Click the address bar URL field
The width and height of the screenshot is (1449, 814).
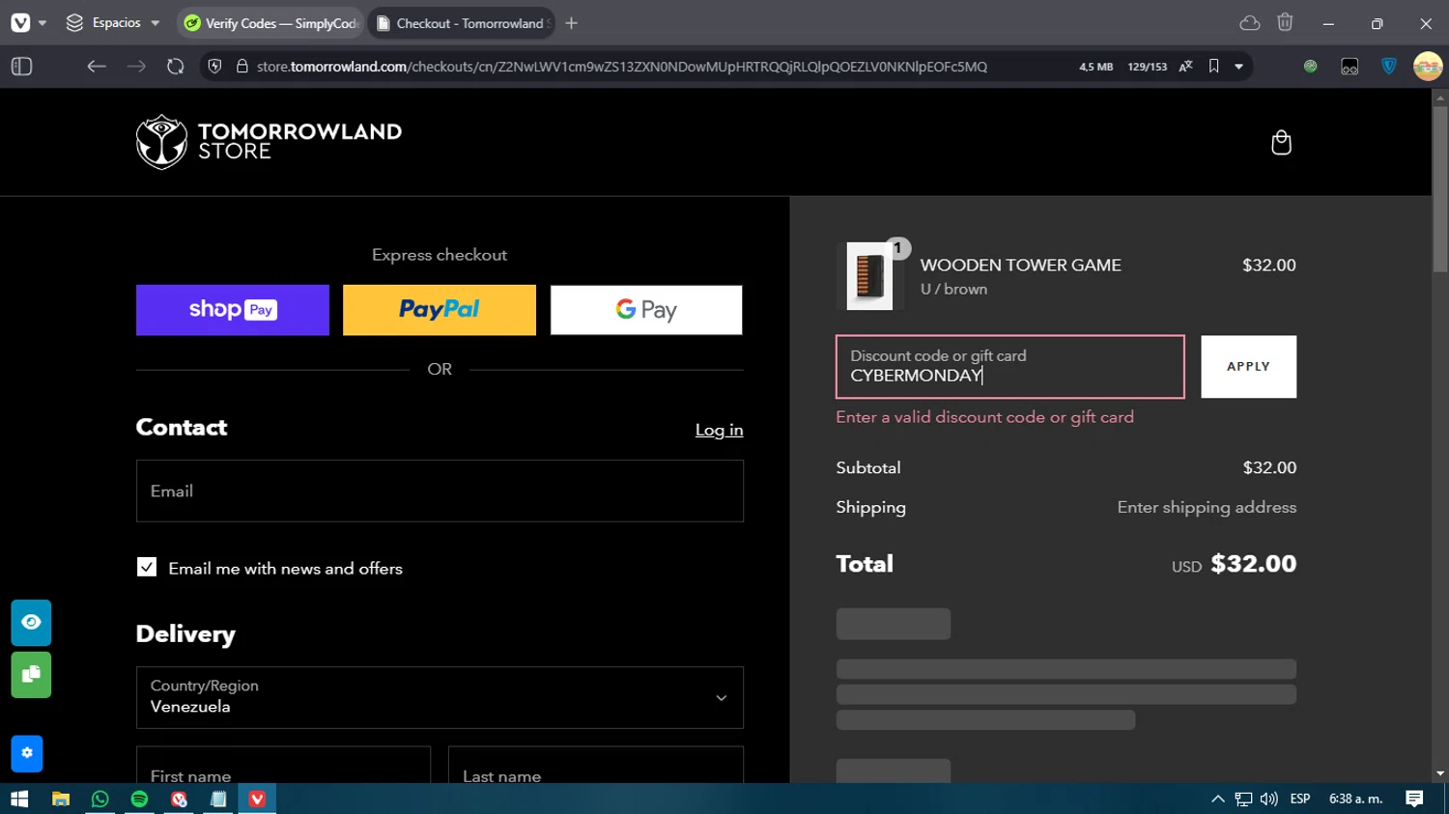click(x=622, y=67)
